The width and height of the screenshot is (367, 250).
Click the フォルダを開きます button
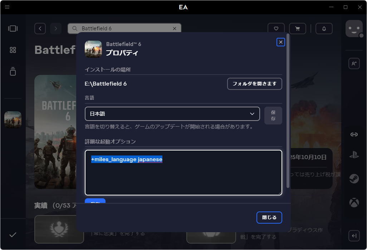254,84
